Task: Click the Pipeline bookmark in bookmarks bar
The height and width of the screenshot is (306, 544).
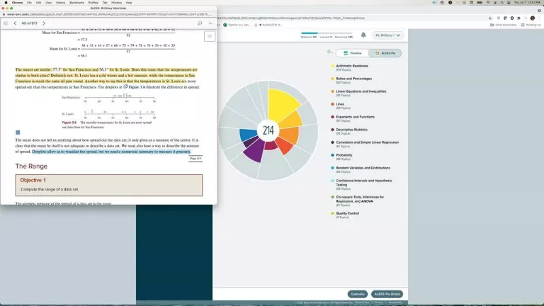Action: point(237,25)
